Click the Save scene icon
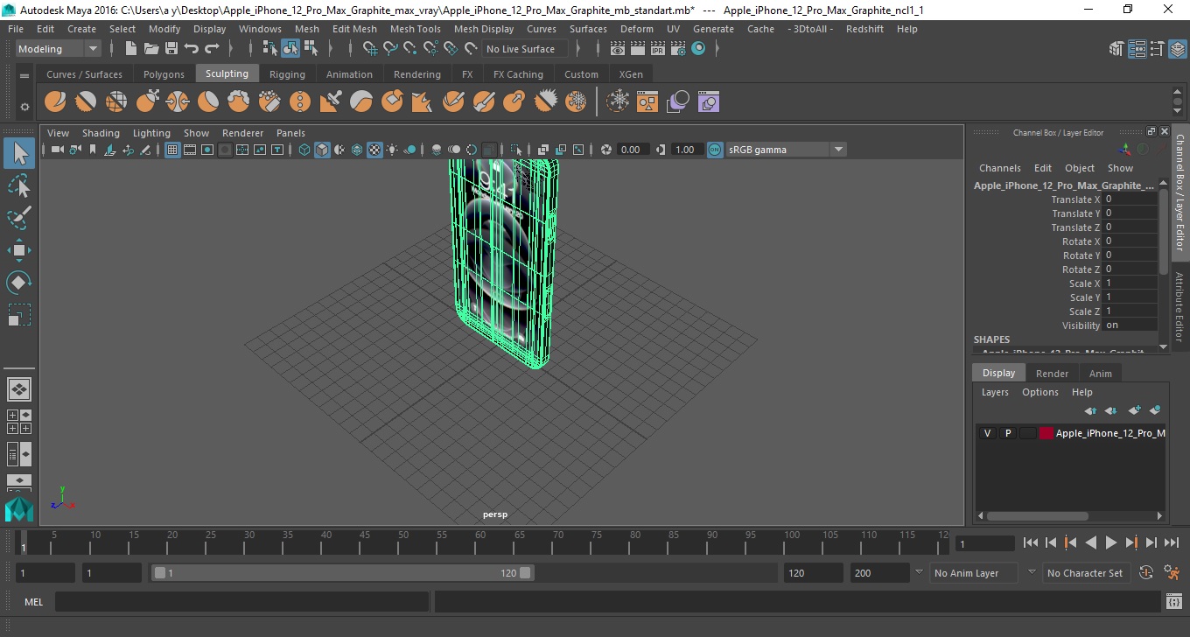 [171, 49]
